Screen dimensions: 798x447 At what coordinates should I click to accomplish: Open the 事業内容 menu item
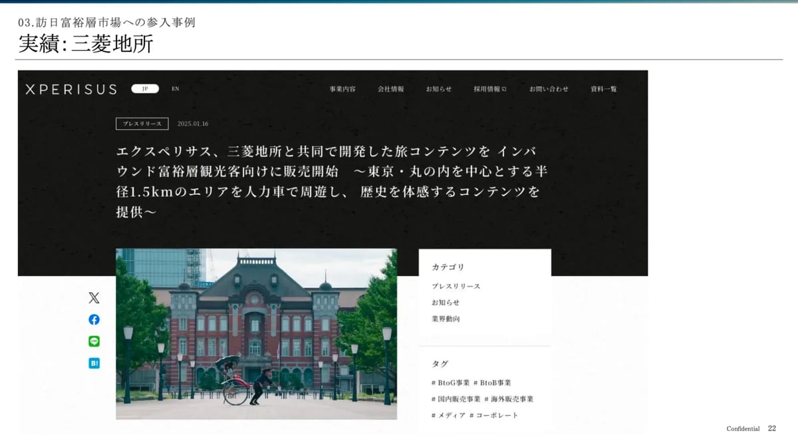[x=342, y=89]
